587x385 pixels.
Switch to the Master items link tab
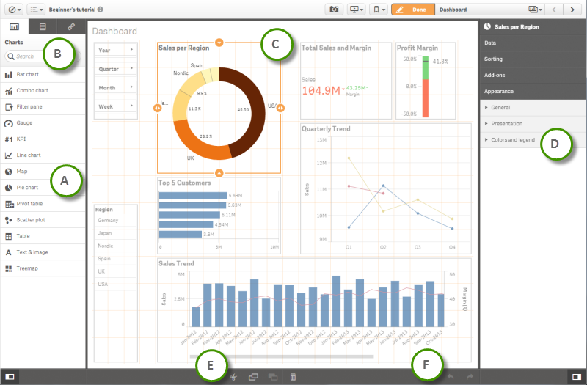point(71,26)
